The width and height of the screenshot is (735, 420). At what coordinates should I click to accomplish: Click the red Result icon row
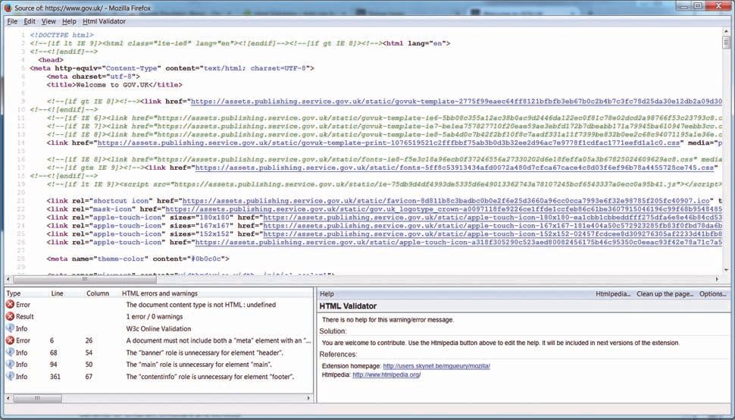10,316
